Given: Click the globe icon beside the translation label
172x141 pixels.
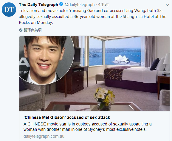Looking at the screenshot, I should pos(21,30).
